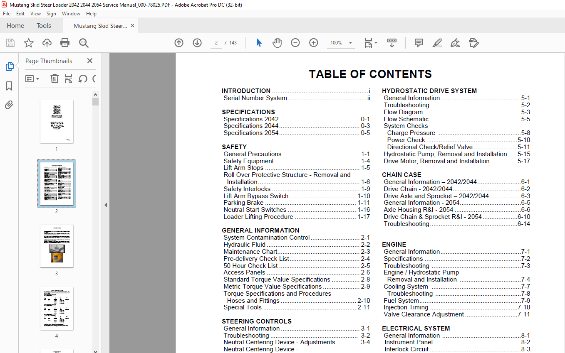Open the File menu
This screenshot has width=565, height=353.
pos(7,14)
